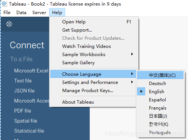Click the Help menu in the menu bar

click(57, 13)
